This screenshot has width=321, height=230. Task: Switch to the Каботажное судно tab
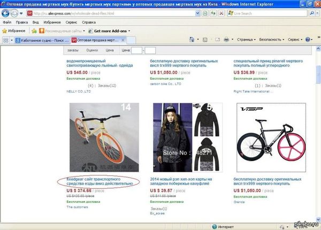[42, 40]
